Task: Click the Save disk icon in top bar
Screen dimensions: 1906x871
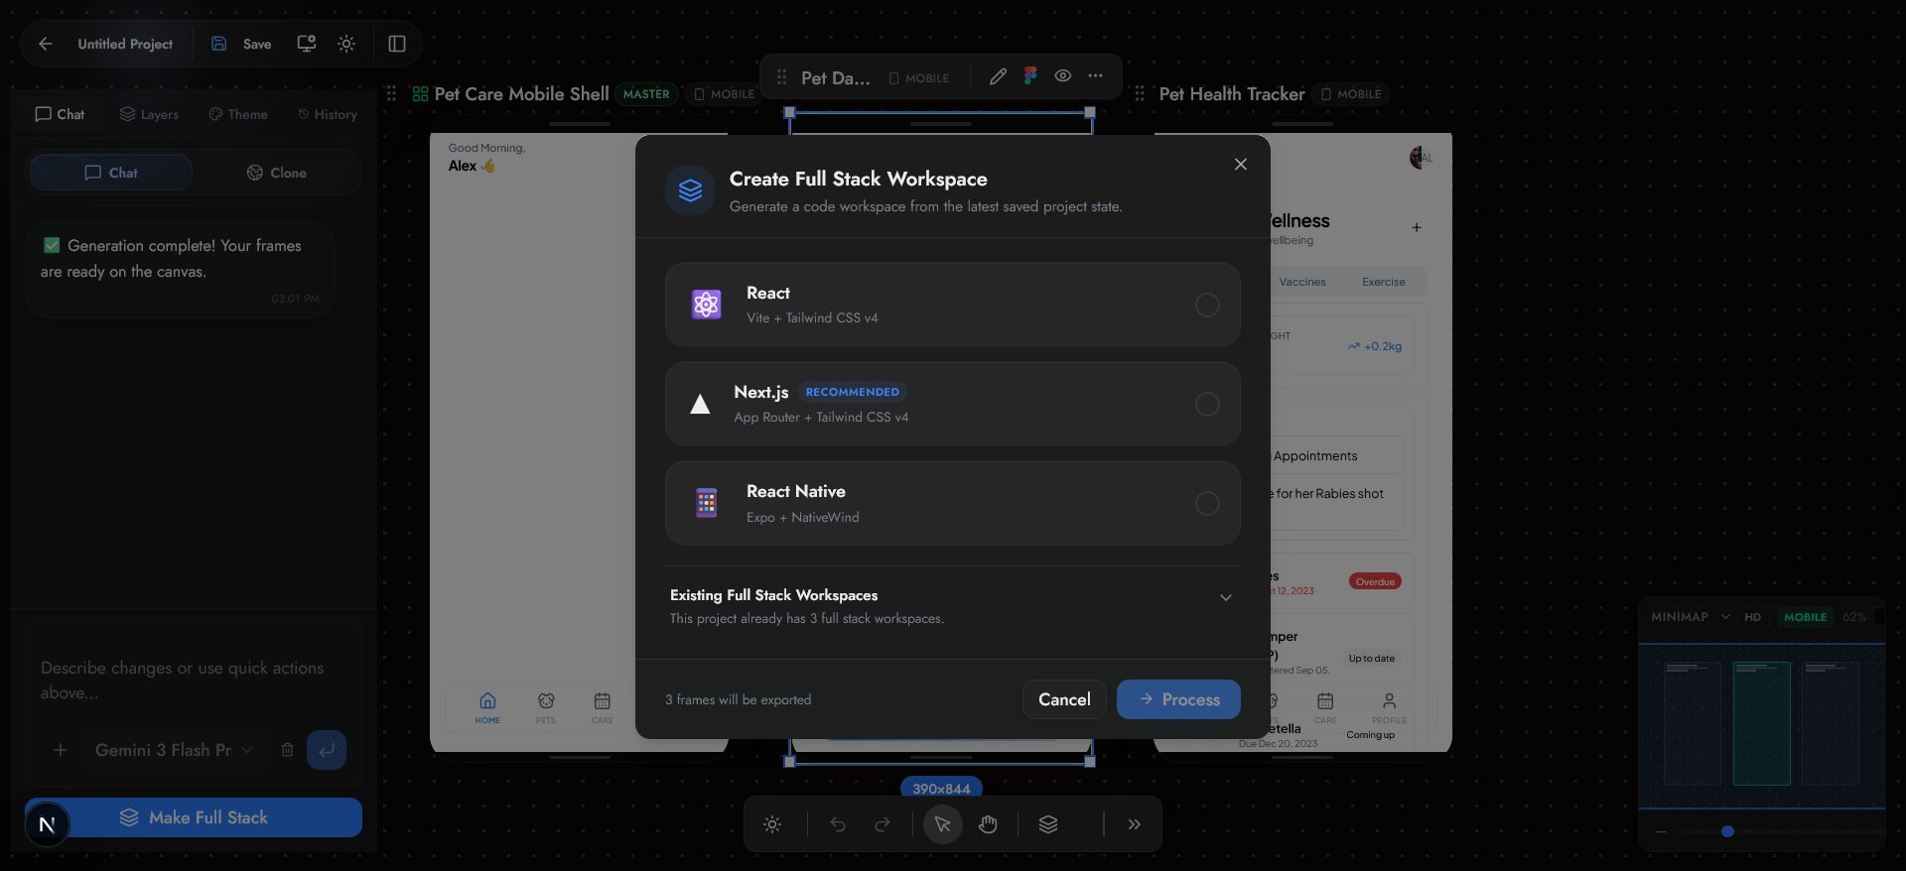Action: tap(219, 44)
